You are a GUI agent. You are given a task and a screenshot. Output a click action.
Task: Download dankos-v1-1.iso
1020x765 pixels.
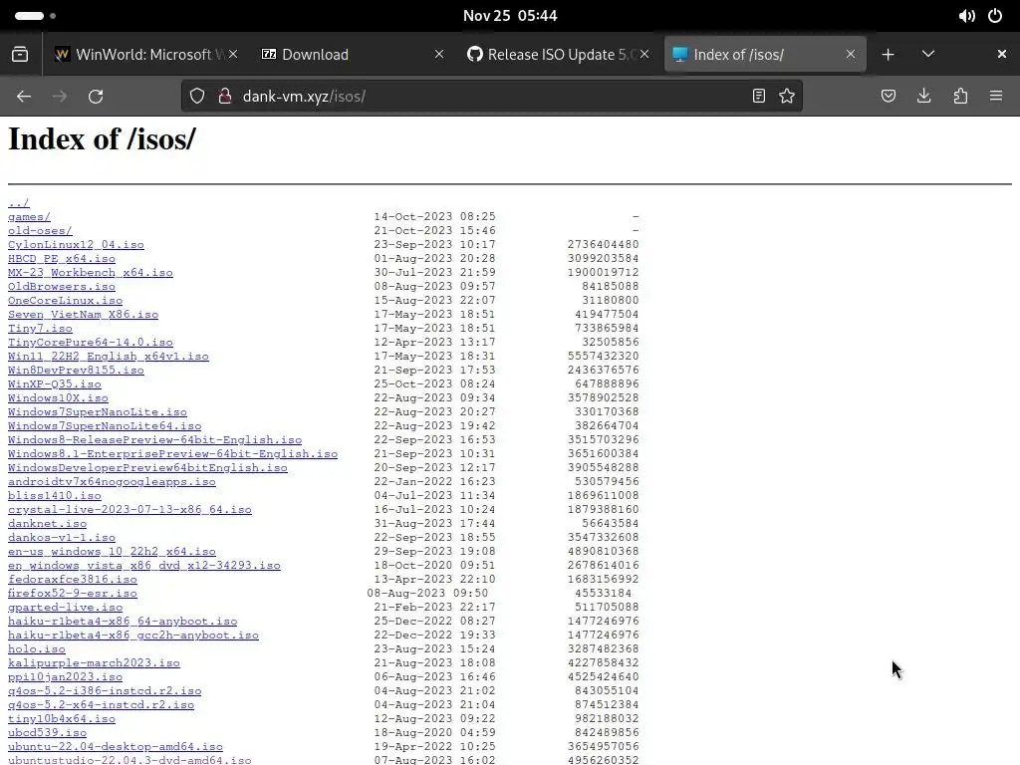(62, 538)
